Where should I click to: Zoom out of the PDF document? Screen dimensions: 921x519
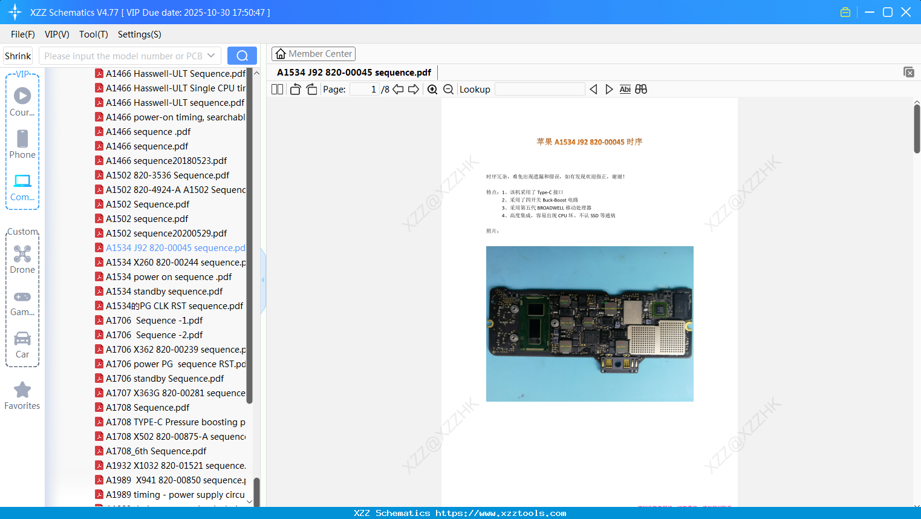pyautogui.click(x=449, y=90)
